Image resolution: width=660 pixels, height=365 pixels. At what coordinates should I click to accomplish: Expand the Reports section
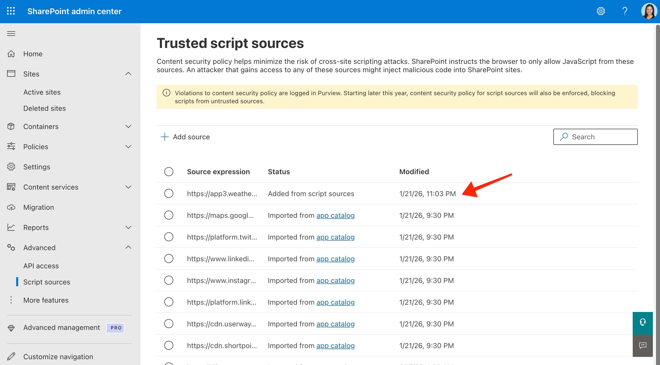tap(129, 227)
